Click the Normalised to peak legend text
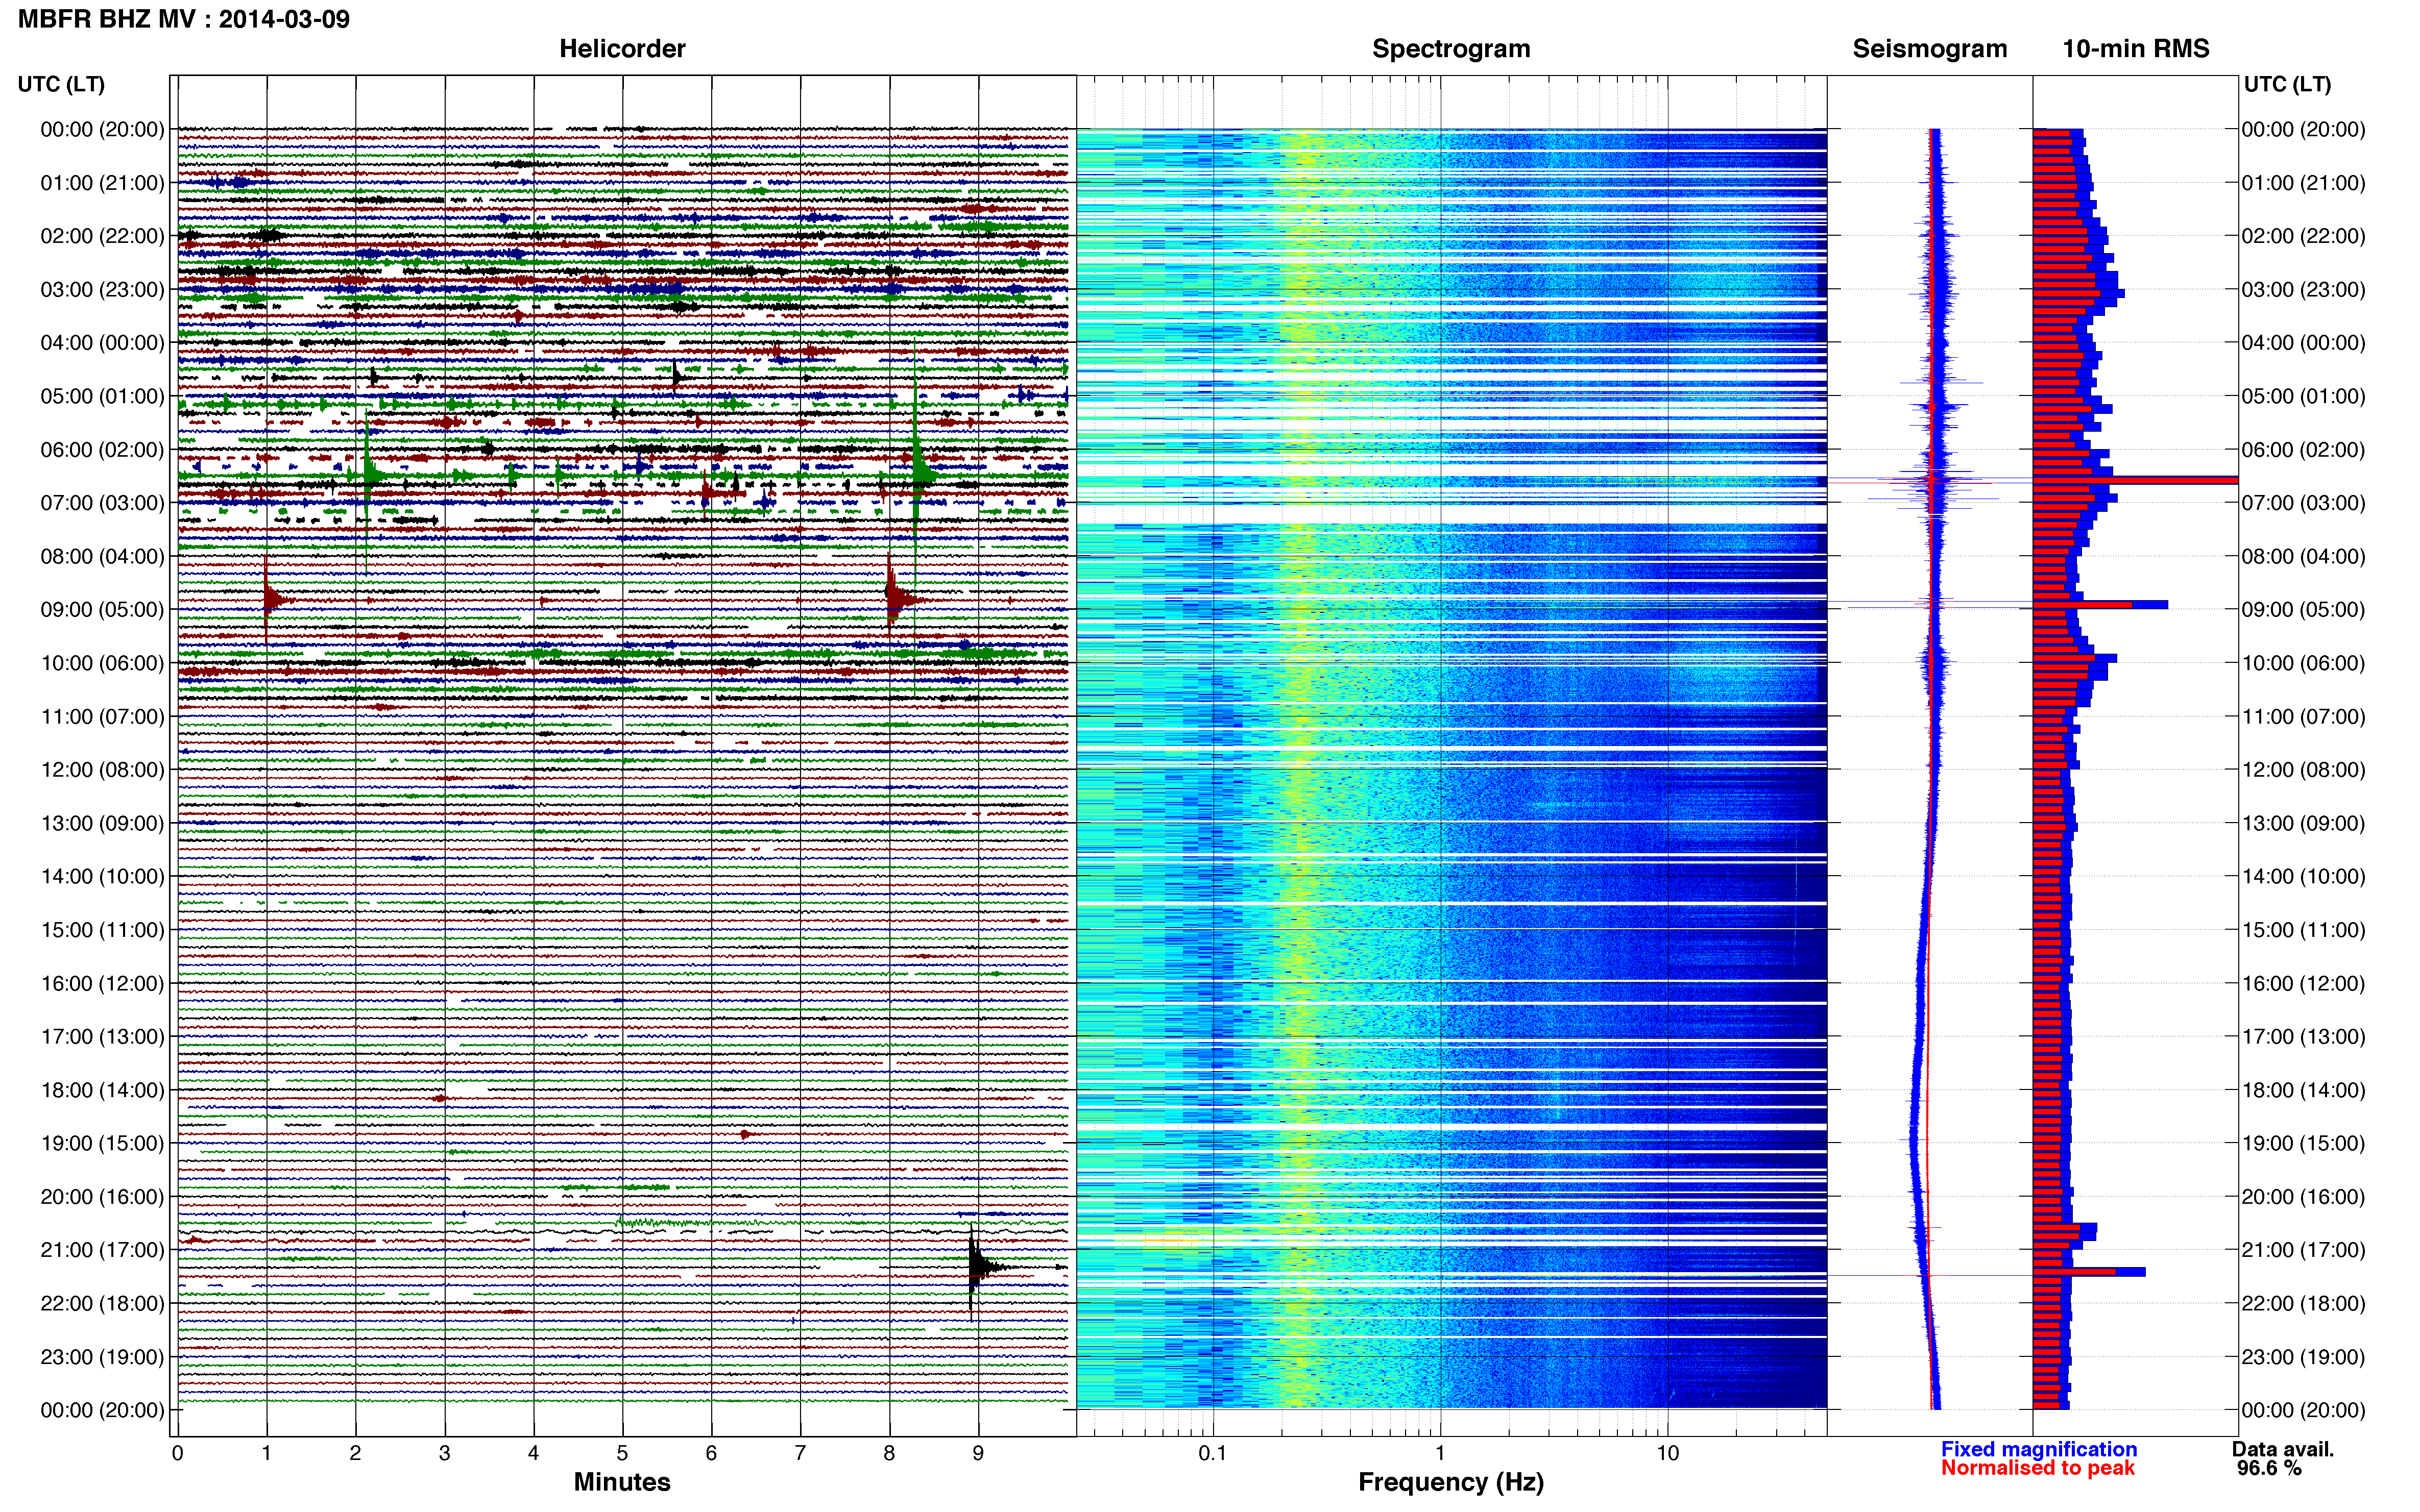Screen dimensions: 2420x1512 point(2038,1468)
